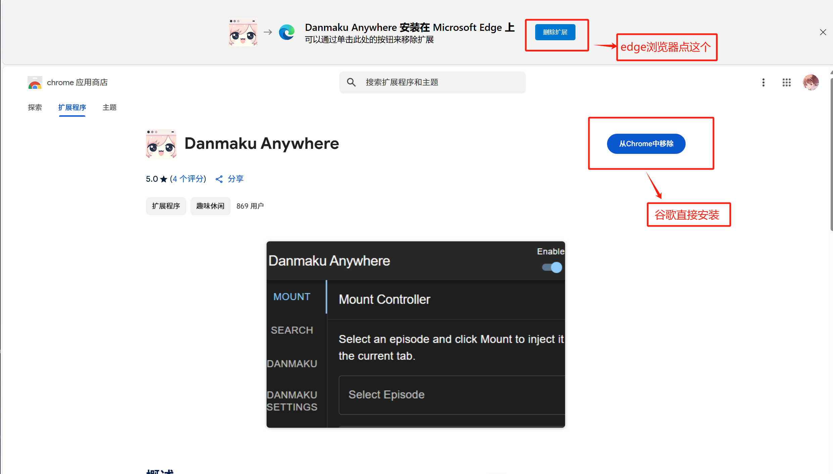The height and width of the screenshot is (474, 833).
Task: Click the 删除扩展 button
Action: (555, 32)
